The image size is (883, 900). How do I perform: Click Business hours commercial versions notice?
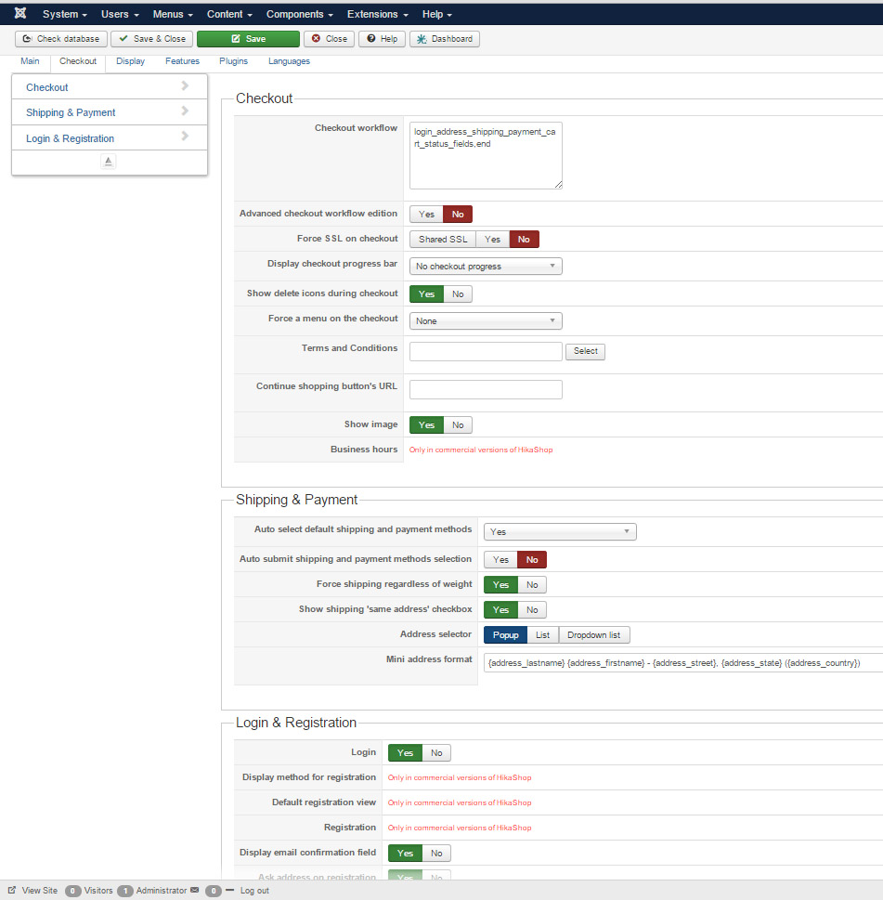point(481,450)
